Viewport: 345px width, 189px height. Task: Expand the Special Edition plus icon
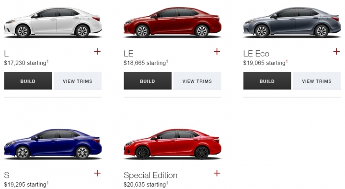[217, 173]
